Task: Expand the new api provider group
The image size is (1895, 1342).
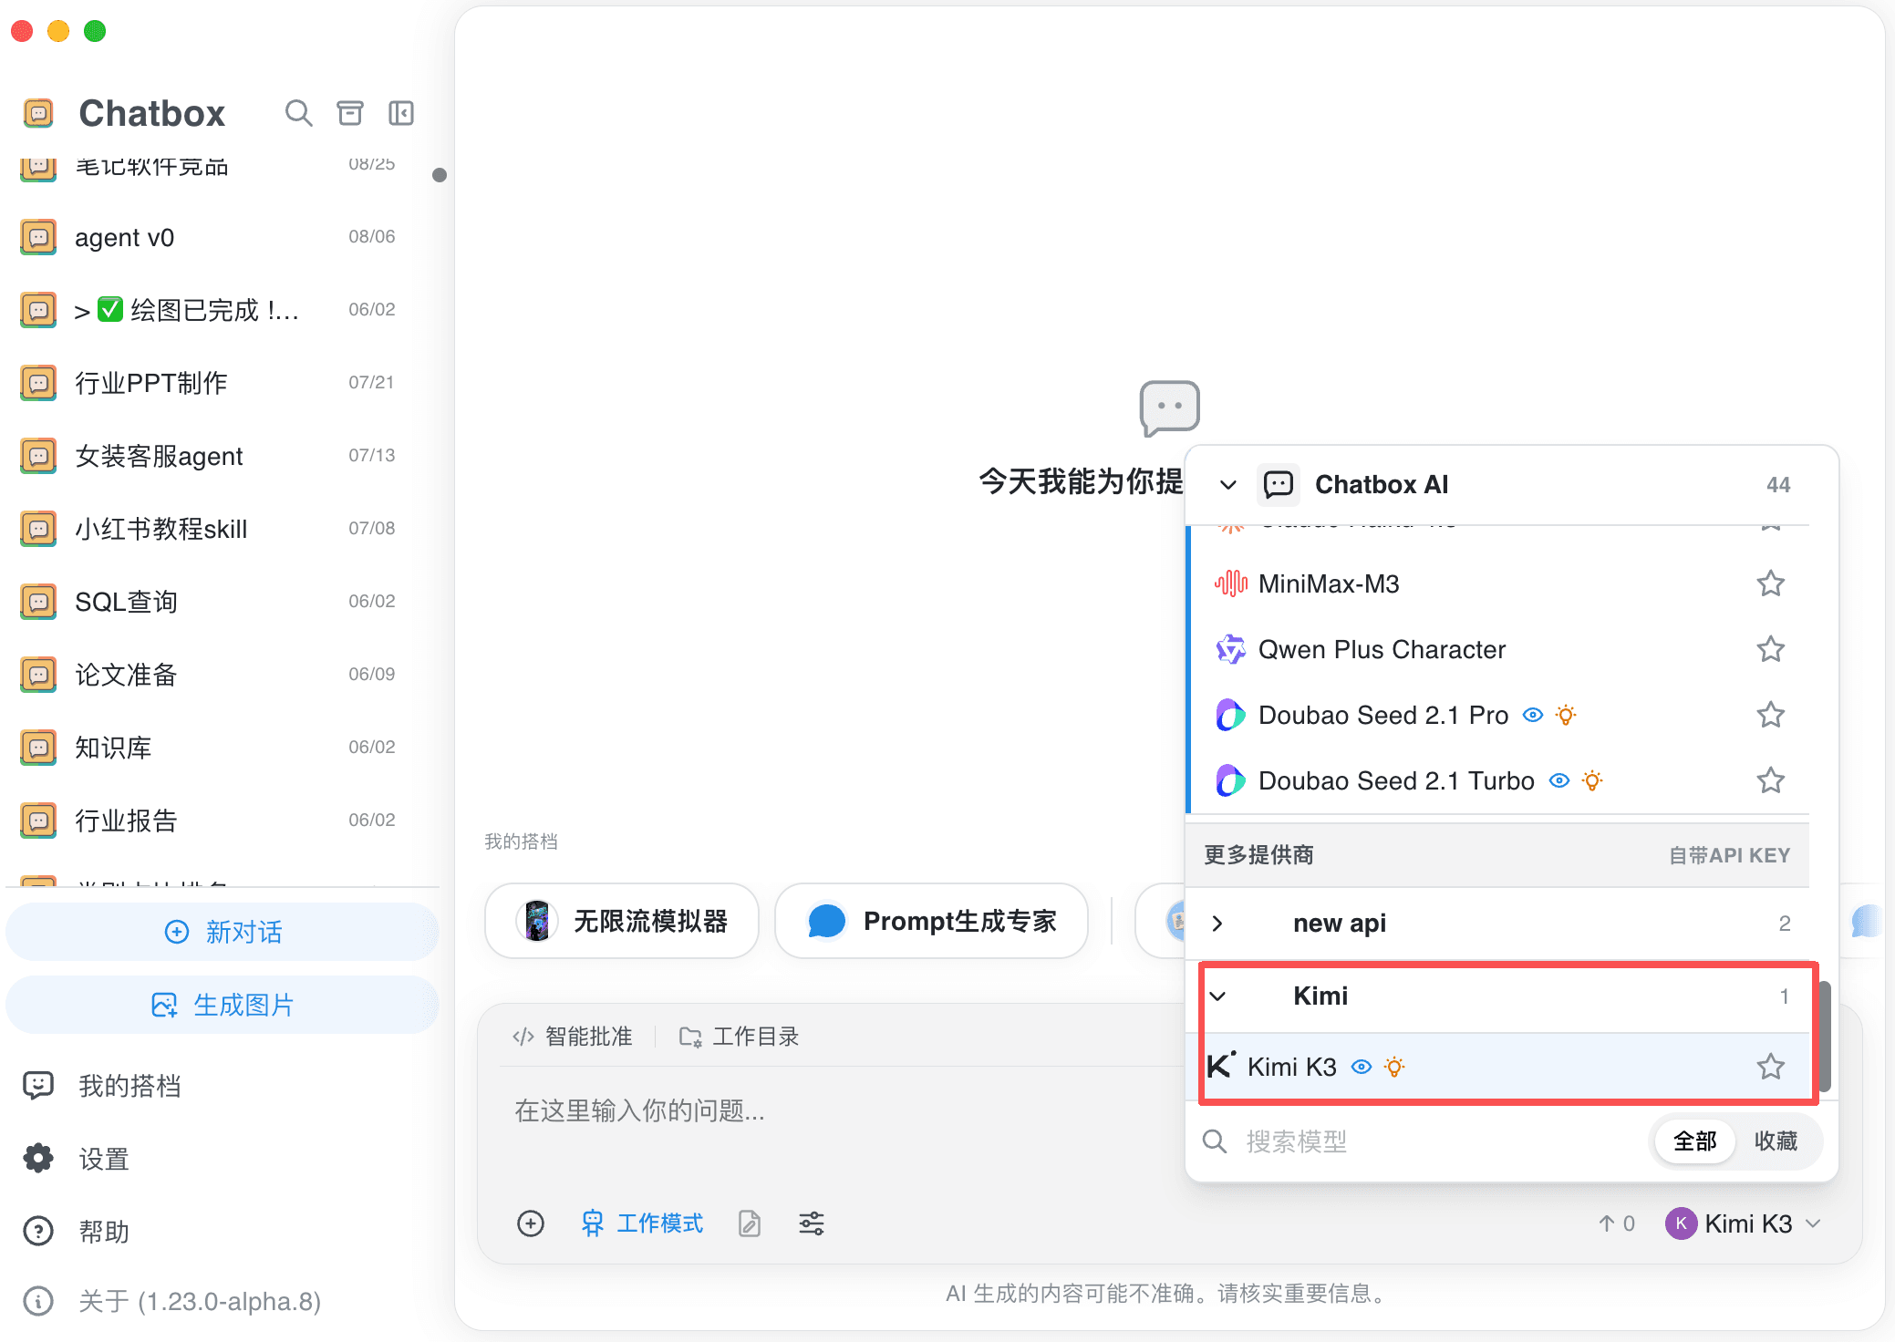Action: pyautogui.click(x=1217, y=924)
